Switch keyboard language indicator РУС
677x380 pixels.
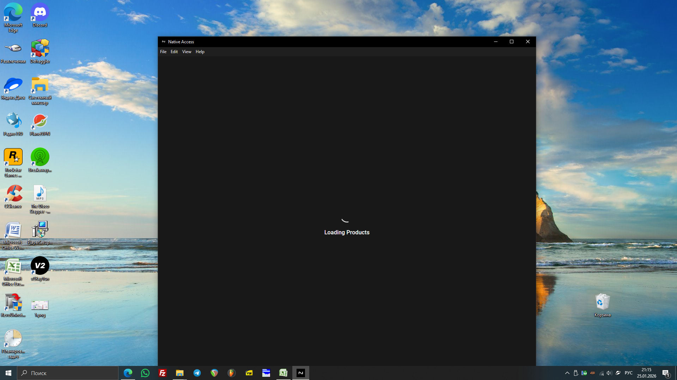coord(628,373)
